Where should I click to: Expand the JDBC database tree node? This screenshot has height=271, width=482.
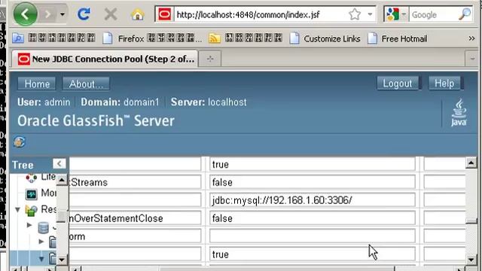[x=29, y=225]
